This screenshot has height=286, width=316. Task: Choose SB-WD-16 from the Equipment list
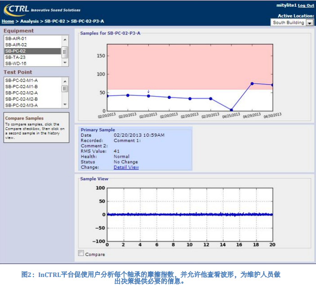tap(16, 63)
